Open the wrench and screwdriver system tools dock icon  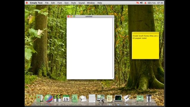pos(101,98)
